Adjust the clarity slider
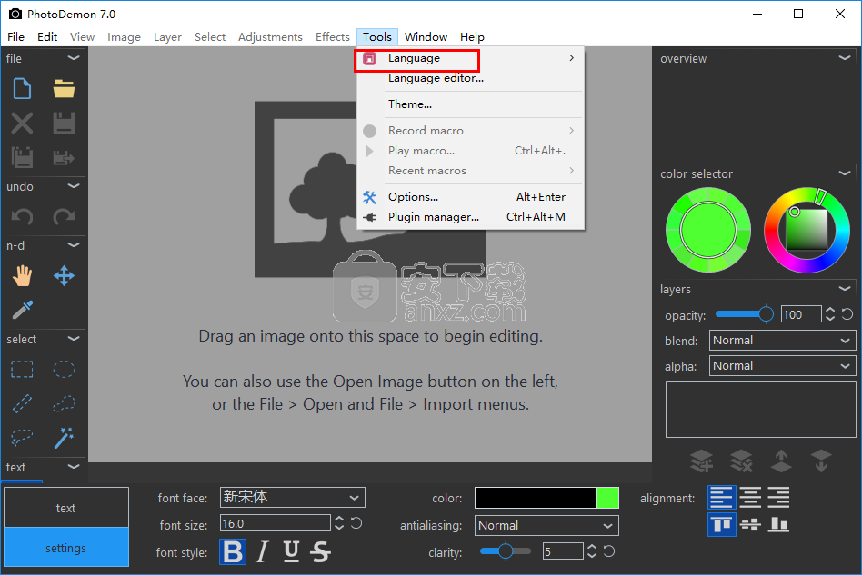Screen dimensions: 862x575 pos(506,550)
